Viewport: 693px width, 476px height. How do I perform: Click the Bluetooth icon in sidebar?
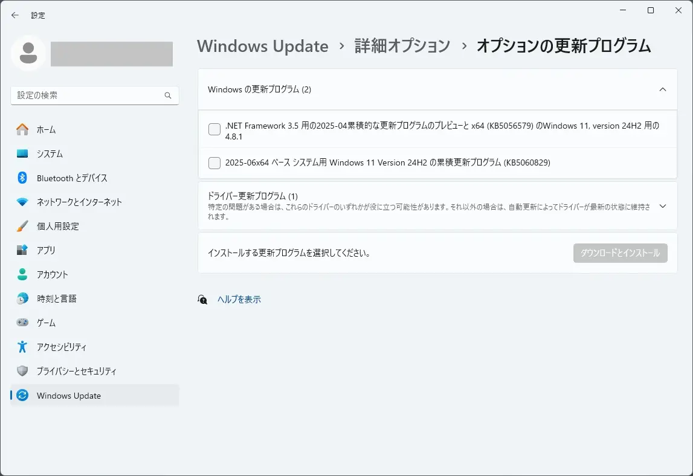pos(22,178)
